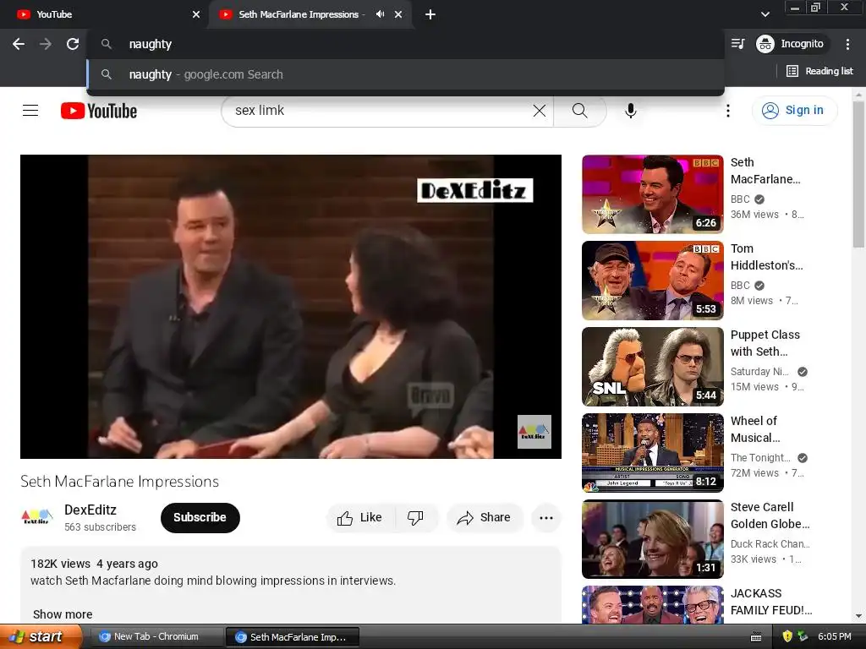Screen dimensions: 866x649
Task: Open Seth MacFarlane BBC video thumbnail
Action: (652, 194)
